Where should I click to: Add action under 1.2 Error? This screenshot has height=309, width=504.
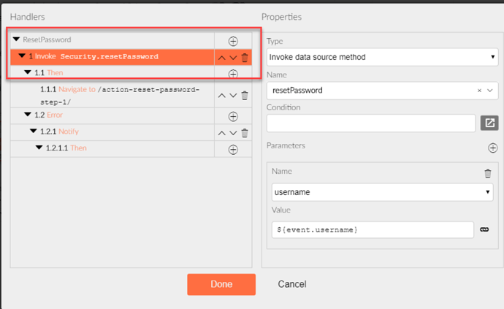233,116
